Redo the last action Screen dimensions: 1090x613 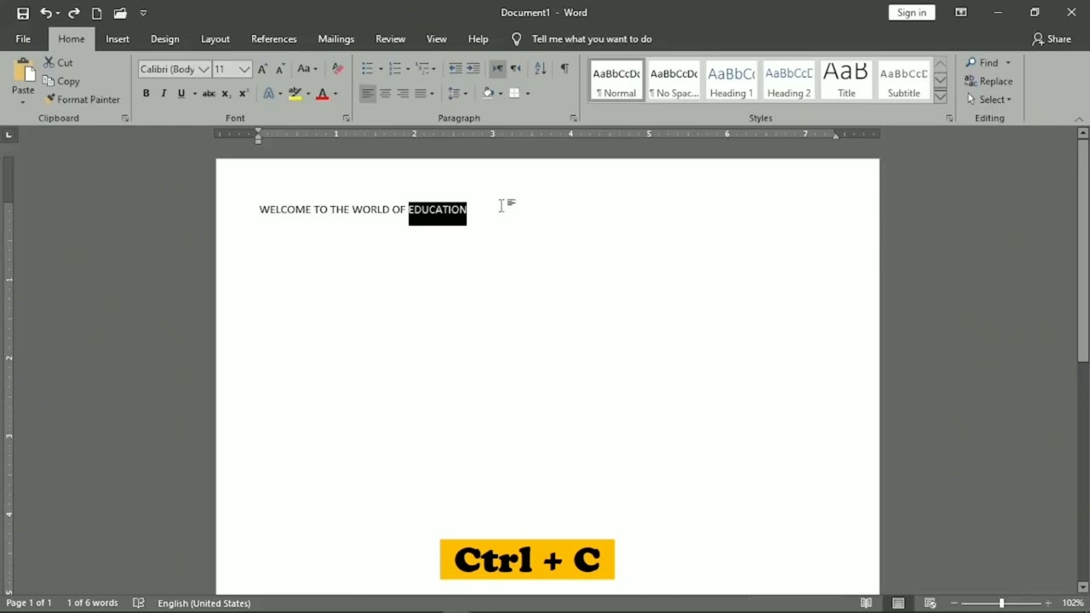(x=74, y=13)
